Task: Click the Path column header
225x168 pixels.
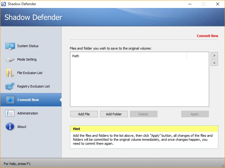Action: point(128,56)
